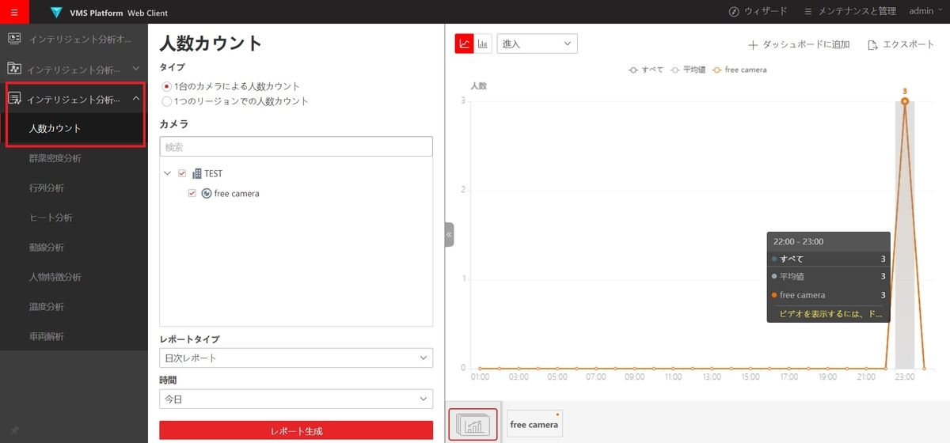Uncheck the free camera checkbox
This screenshot has height=443, width=950.
192,193
